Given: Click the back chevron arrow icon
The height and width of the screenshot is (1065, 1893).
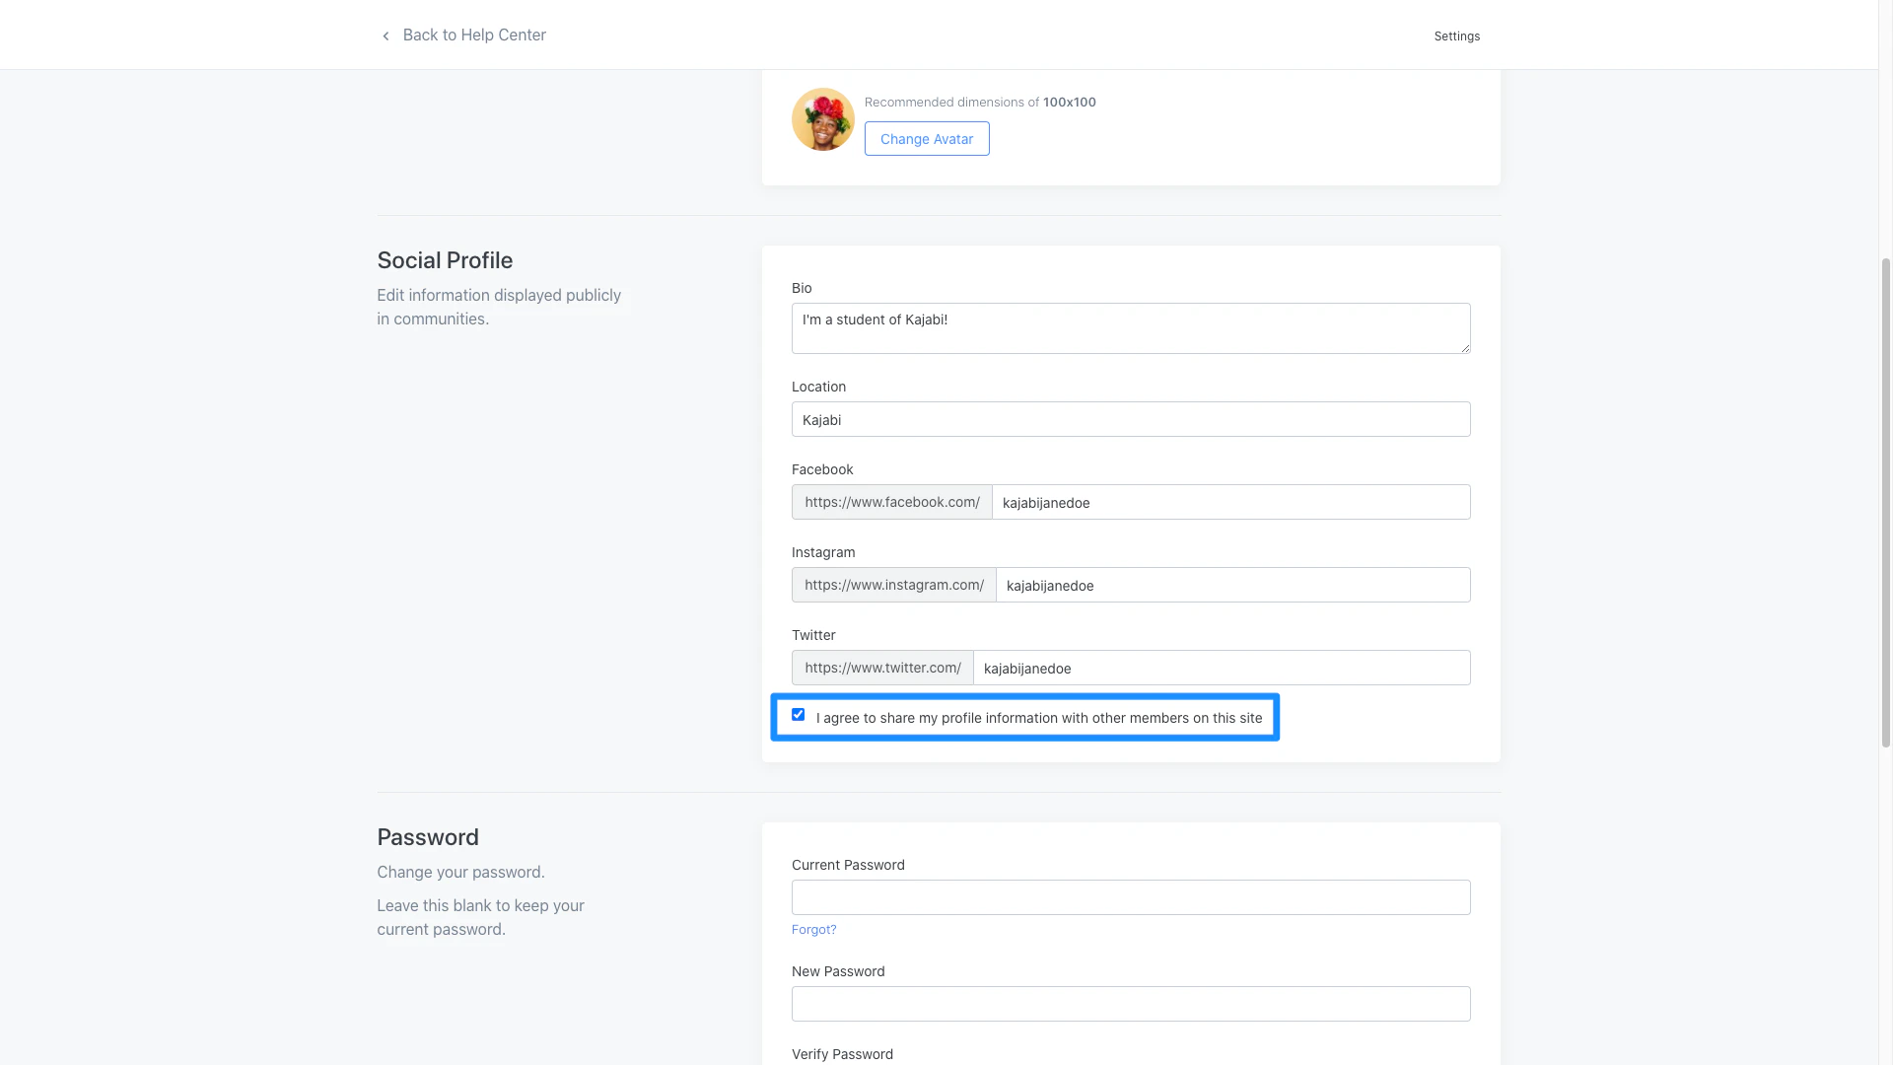Looking at the screenshot, I should pos(386,36).
